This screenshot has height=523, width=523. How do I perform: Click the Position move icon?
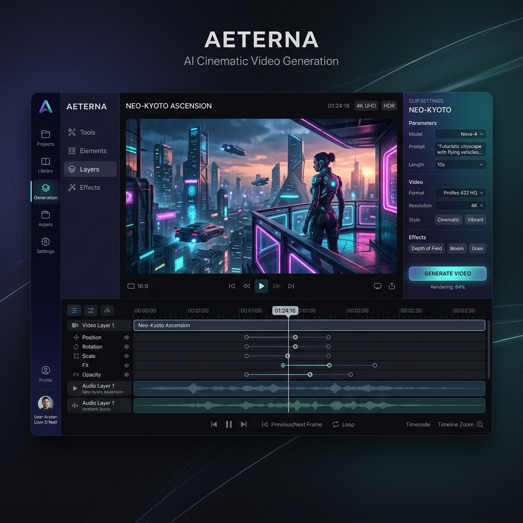click(x=76, y=337)
